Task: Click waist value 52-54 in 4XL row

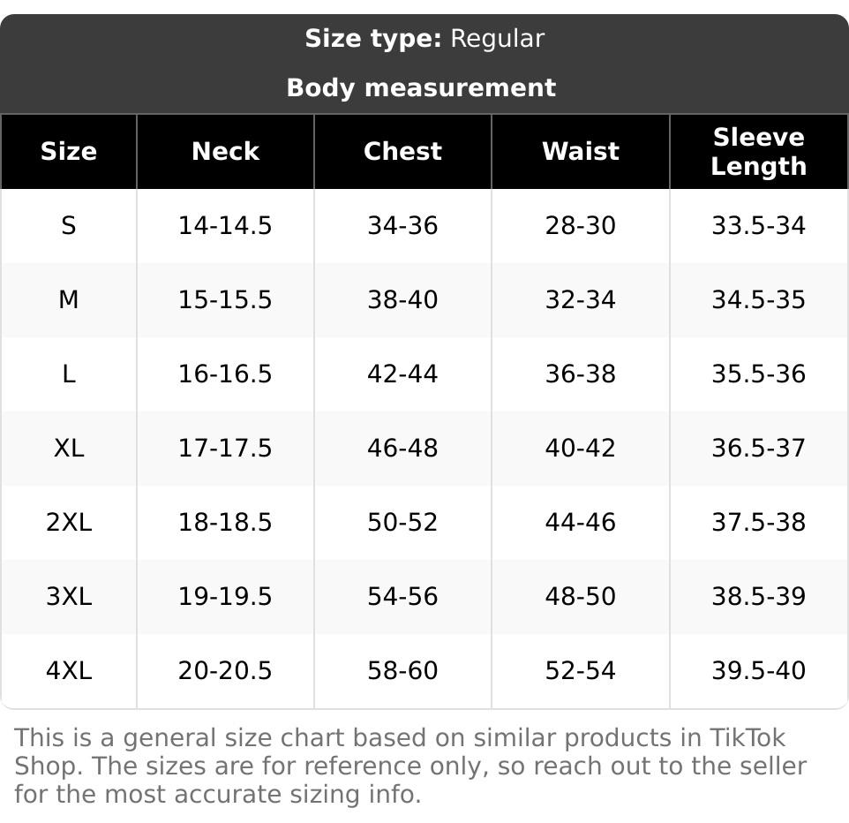Action: [x=580, y=671]
